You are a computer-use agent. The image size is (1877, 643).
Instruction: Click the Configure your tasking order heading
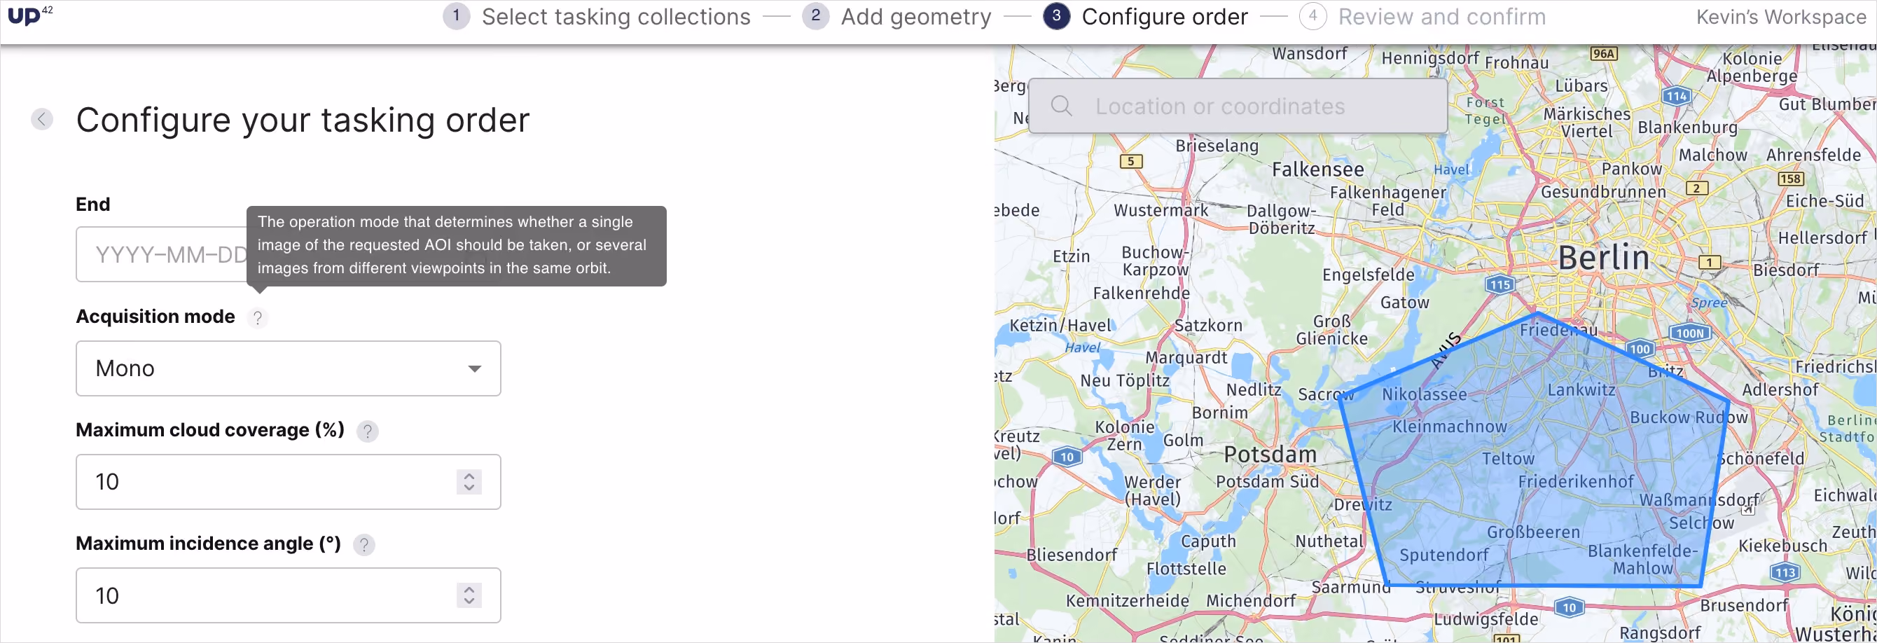(303, 120)
